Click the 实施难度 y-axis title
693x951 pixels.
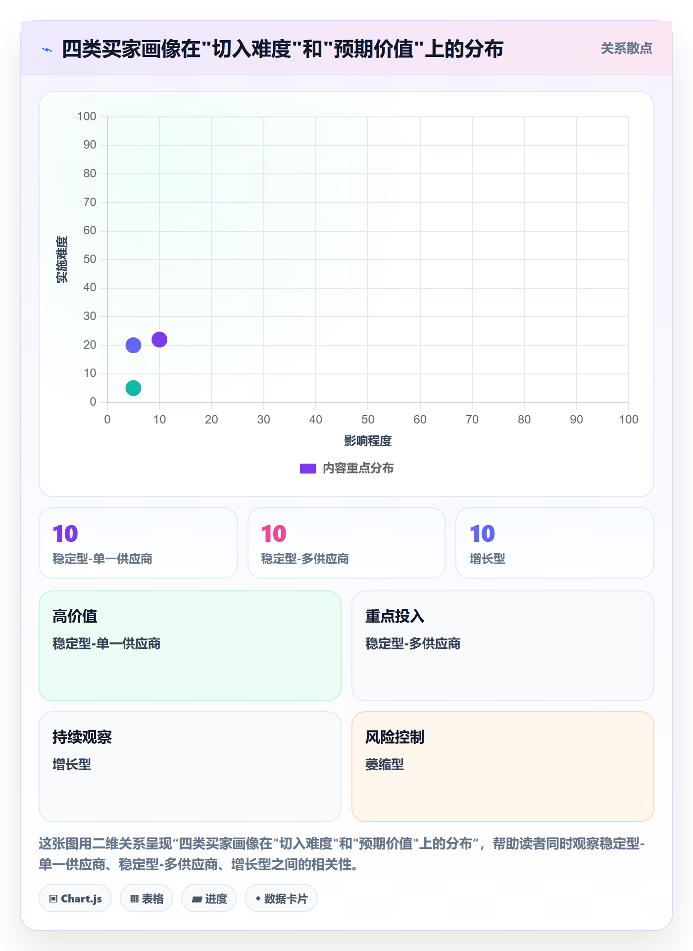click(62, 260)
